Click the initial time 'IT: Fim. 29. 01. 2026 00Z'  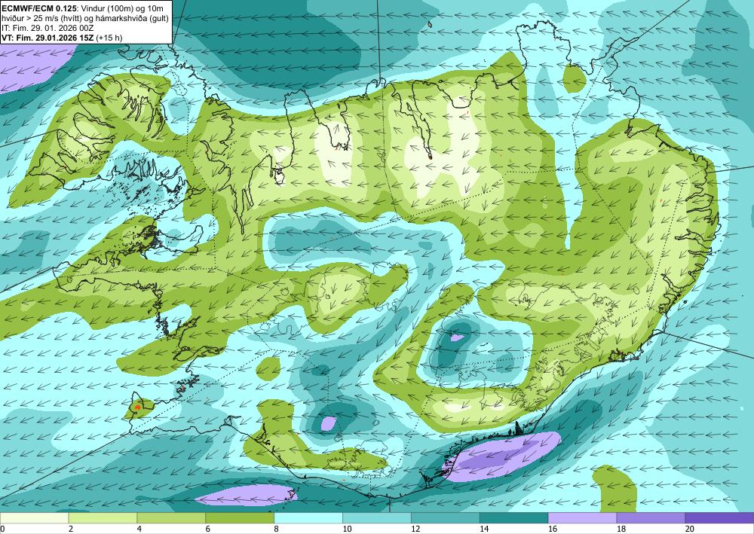[48, 28]
